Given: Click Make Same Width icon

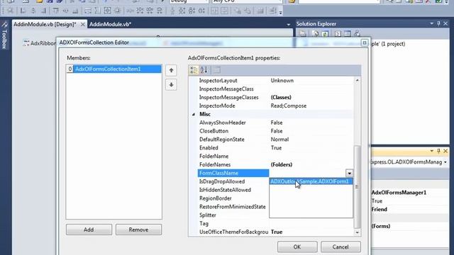Looking at the screenshot, I should (88, 11).
